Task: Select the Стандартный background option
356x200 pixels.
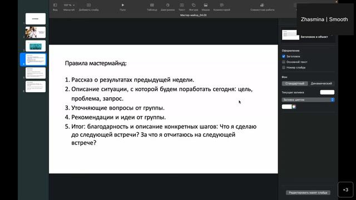Action: [x=295, y=83]
